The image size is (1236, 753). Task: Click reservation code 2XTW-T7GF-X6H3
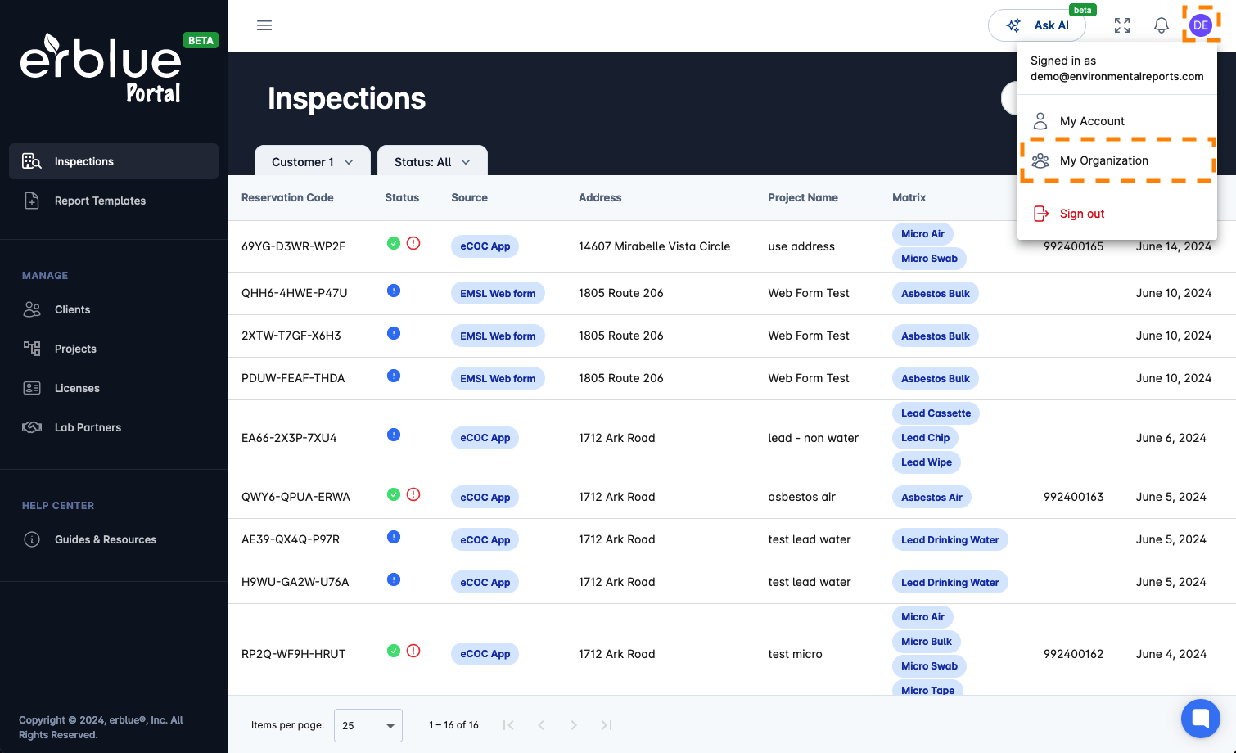[291, 336]
